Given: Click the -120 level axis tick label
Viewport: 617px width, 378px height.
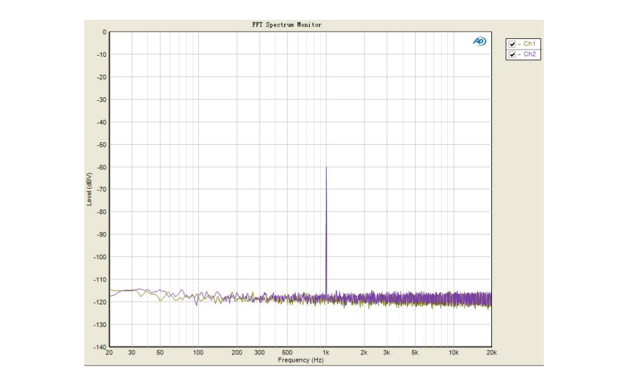Looking at the screenshot, I should point(100,302).
